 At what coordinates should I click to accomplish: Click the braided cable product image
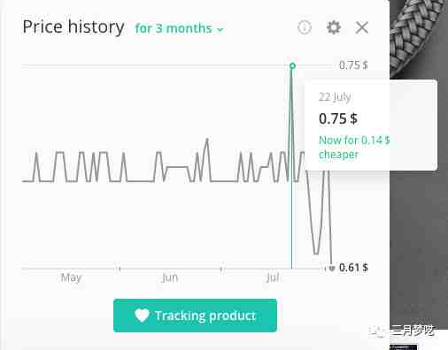[419, 38]
